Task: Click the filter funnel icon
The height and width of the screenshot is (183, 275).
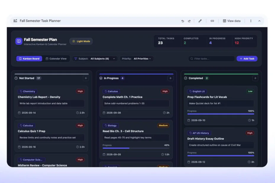Action: pos(76,59)
